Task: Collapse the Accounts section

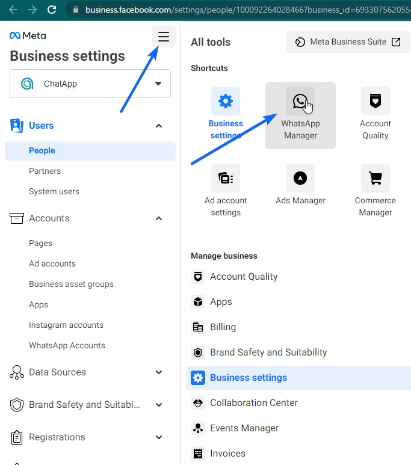Action: pyautogui.click(x=159, y=218)
